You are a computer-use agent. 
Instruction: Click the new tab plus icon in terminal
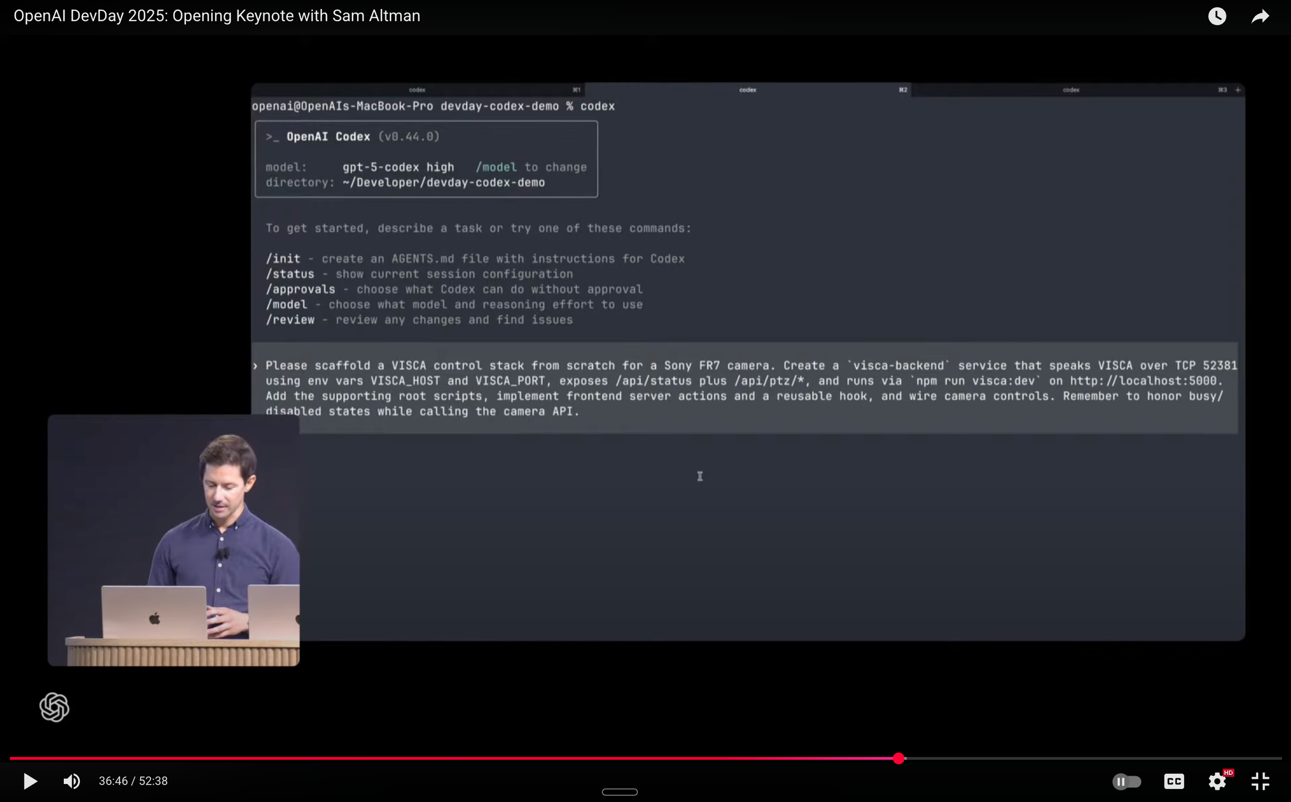1237,90
